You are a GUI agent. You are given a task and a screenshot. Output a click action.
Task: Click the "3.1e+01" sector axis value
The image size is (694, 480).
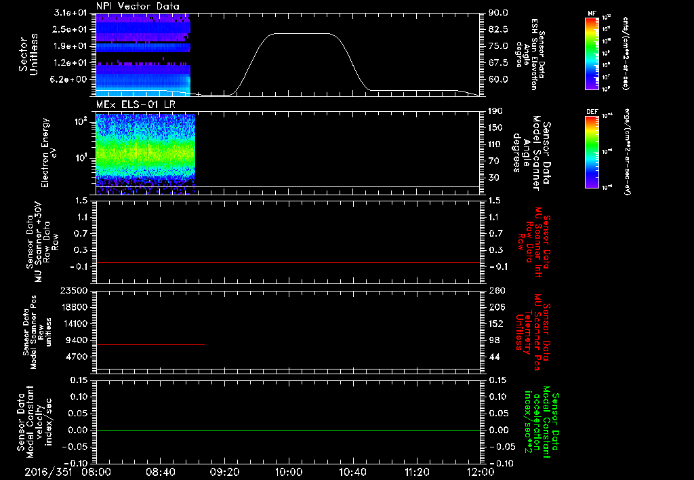click(70, 13)
